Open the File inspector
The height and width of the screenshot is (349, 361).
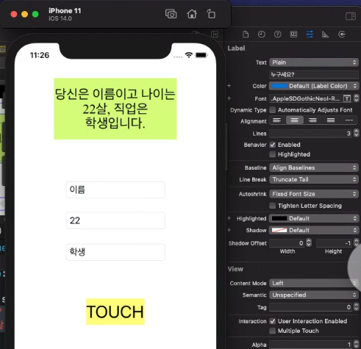246,35
